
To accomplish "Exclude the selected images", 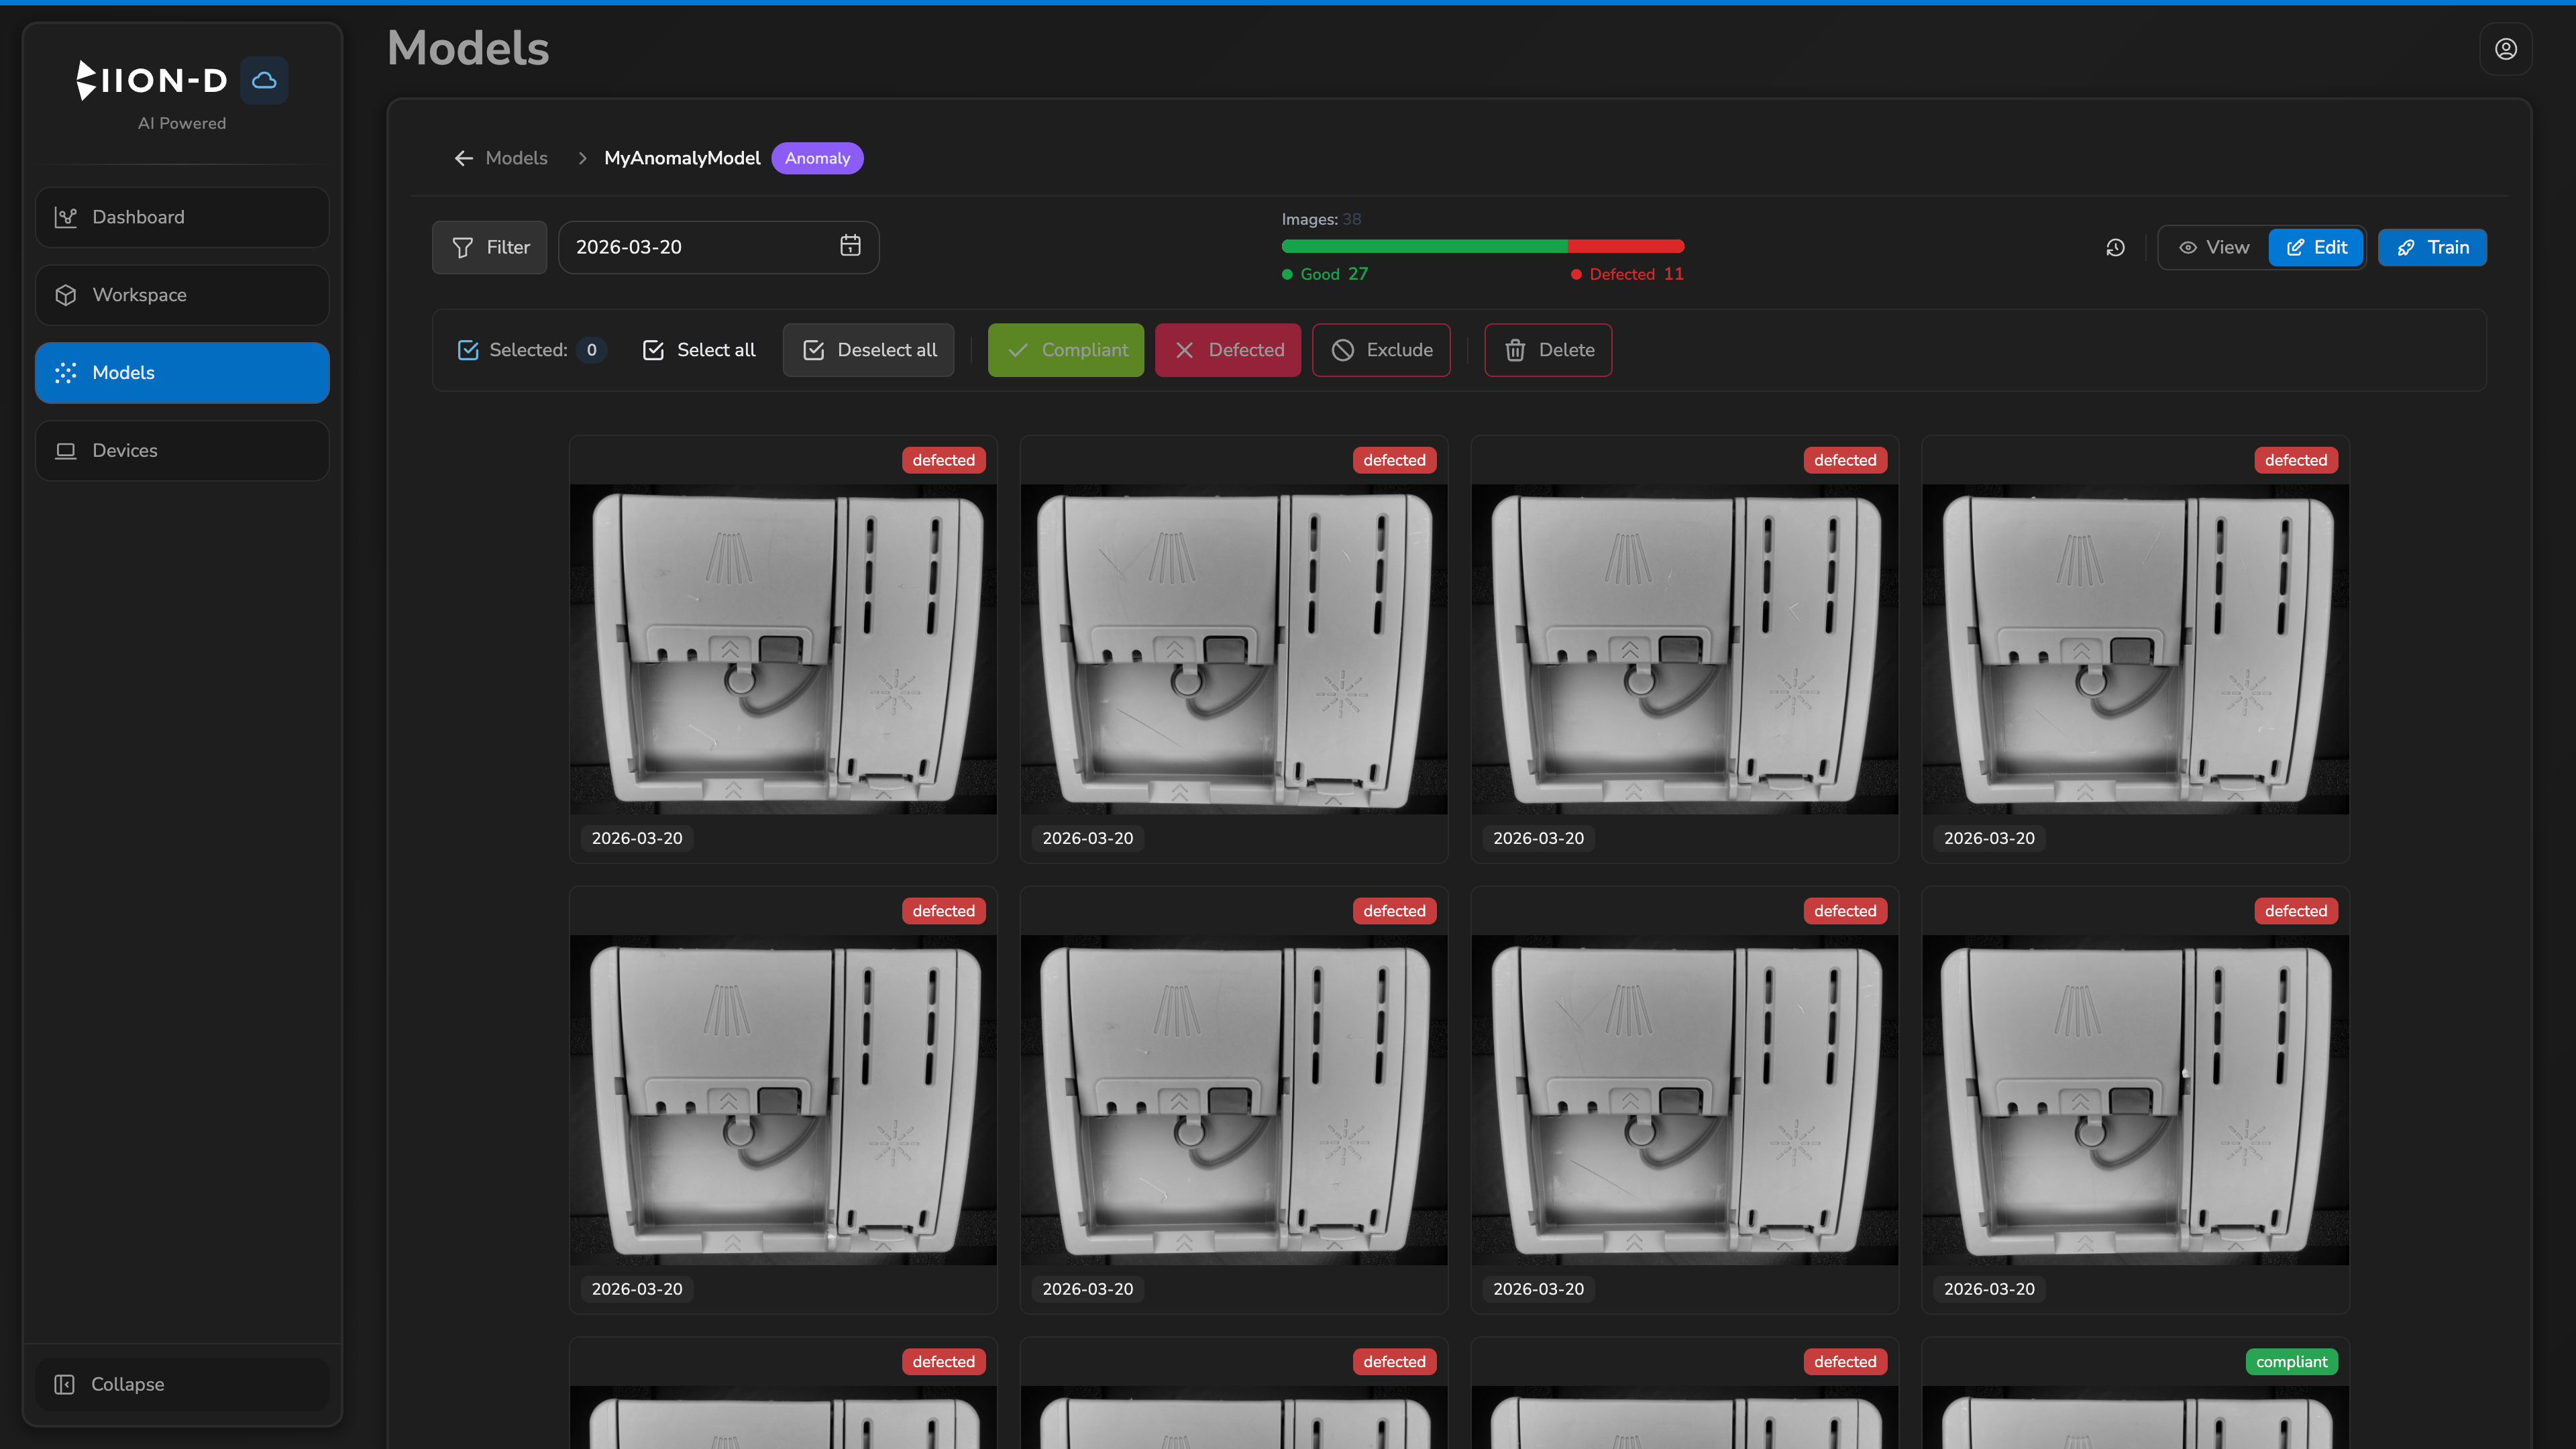I will pyautogui.click(x=1381, y=350).
